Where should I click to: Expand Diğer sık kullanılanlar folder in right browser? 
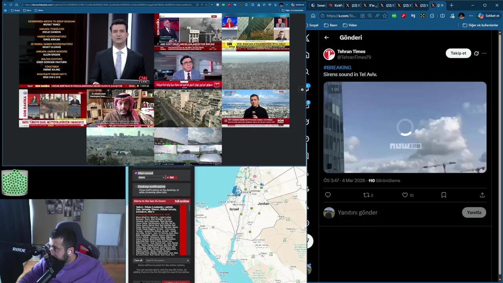pos(481,25)
